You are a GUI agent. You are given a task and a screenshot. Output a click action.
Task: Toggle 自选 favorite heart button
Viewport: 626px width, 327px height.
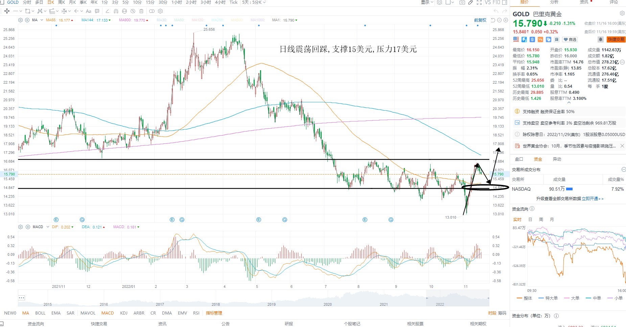tap(570, 39)
